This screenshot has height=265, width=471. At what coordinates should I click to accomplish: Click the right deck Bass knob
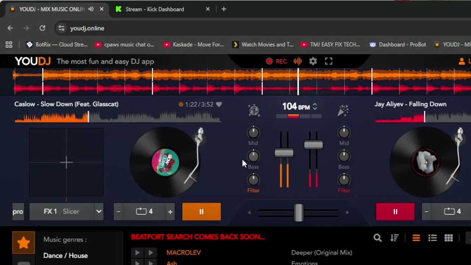344,156
